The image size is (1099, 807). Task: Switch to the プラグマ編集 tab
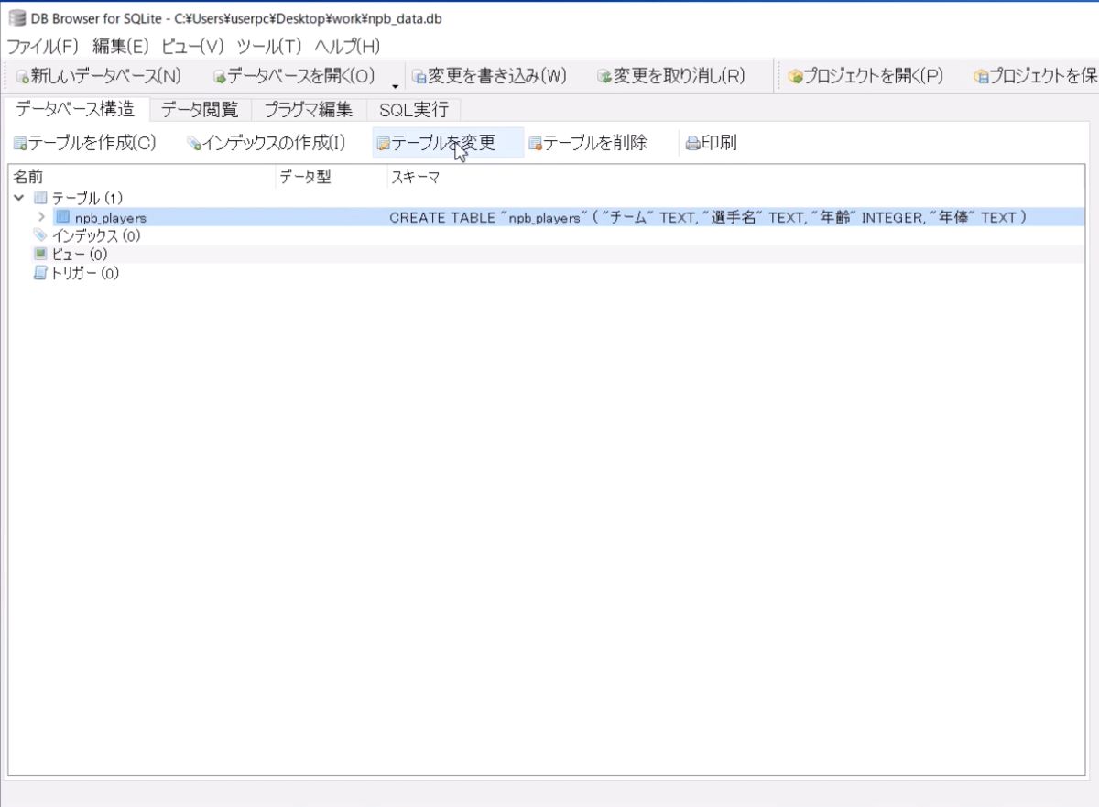tap(311, 109)
